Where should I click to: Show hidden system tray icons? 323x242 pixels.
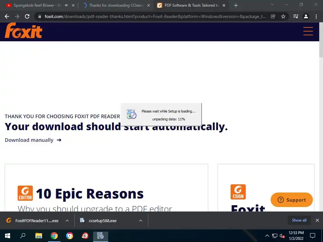[267, 236]
